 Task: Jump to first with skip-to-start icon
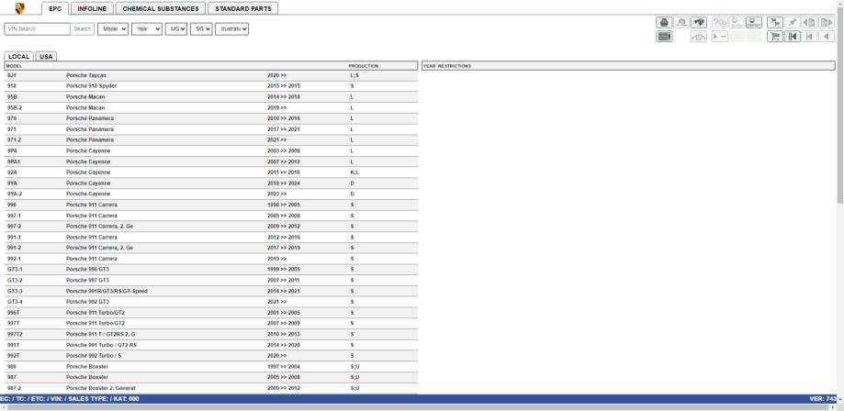793,37
